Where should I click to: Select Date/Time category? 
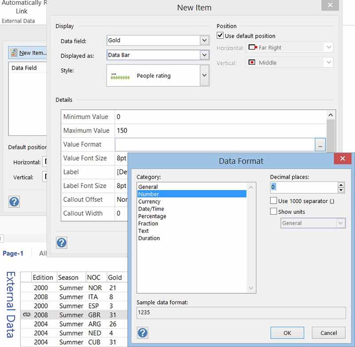(192, 209)
